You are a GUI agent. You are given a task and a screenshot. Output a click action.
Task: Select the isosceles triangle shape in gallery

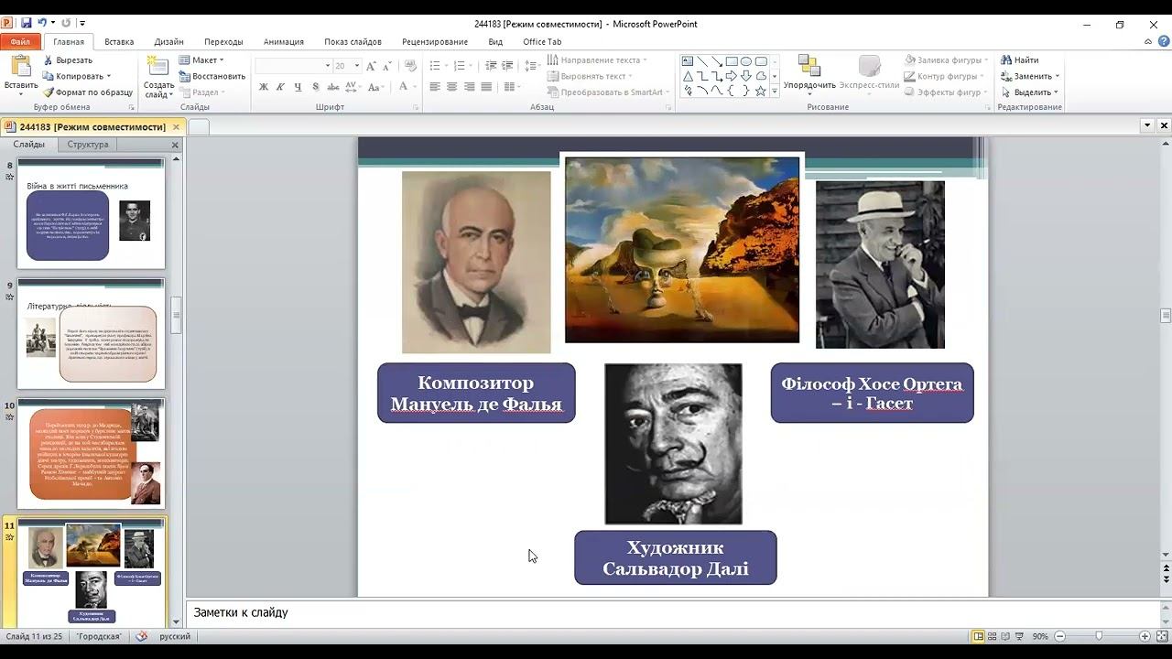pos(688,76)
